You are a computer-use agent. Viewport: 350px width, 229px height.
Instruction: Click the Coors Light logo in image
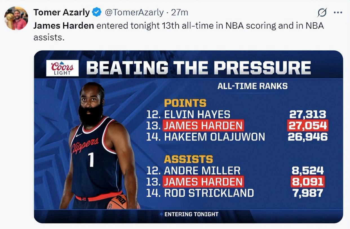point(62,68)
